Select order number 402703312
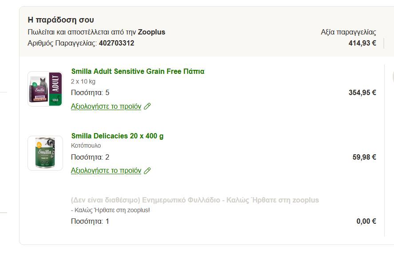This screenshot has width=394, height=256. click(116, 43)
